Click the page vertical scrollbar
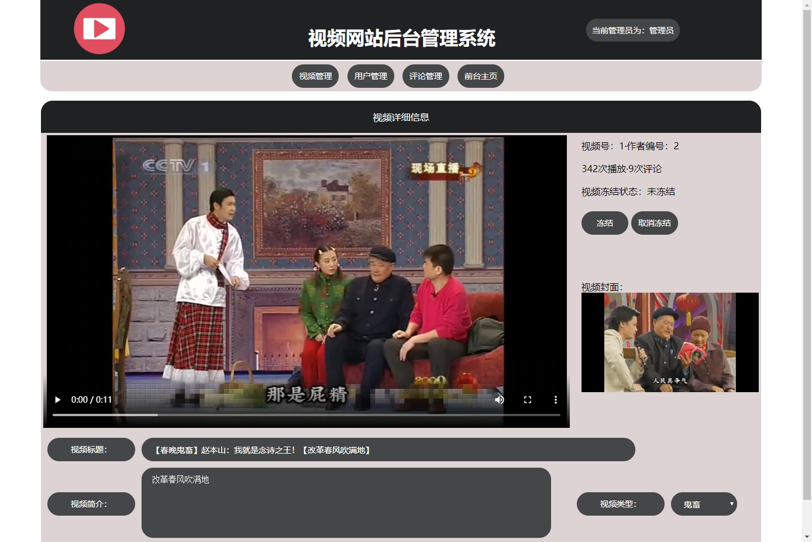The width and height of the screenshot is (812, 542). tap(807, 255)
